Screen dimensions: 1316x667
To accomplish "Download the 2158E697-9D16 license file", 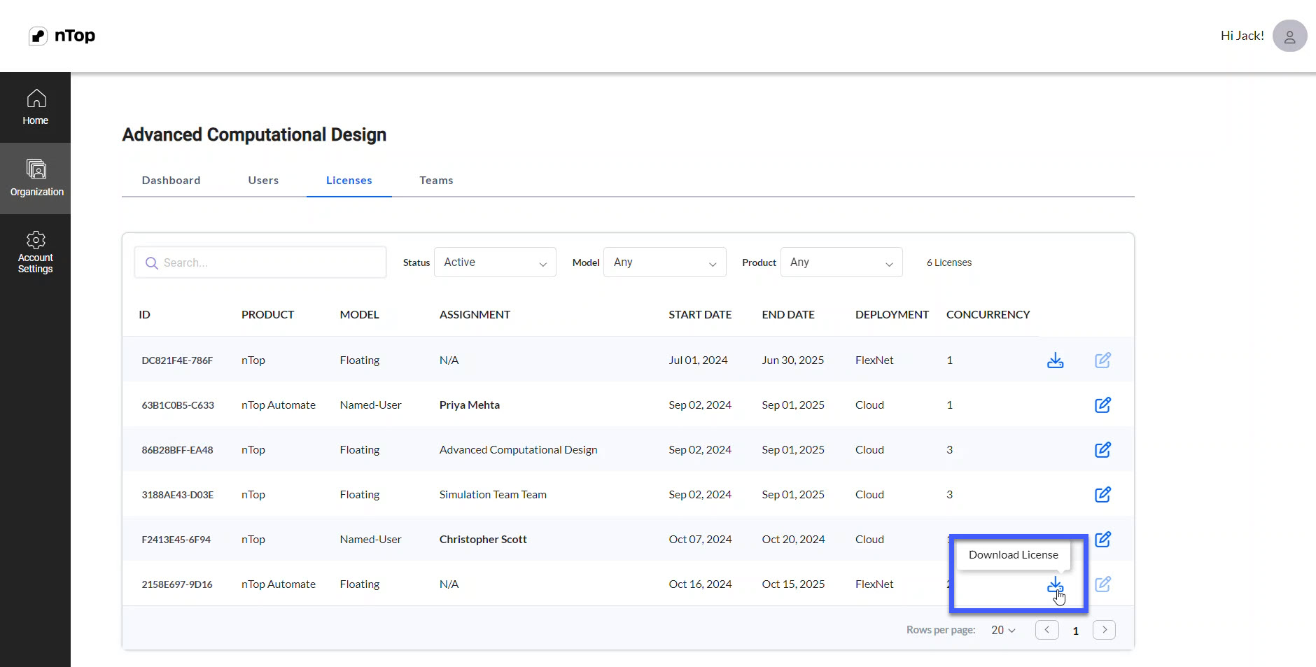I will pyautogui.click(x=1055, y=584).
